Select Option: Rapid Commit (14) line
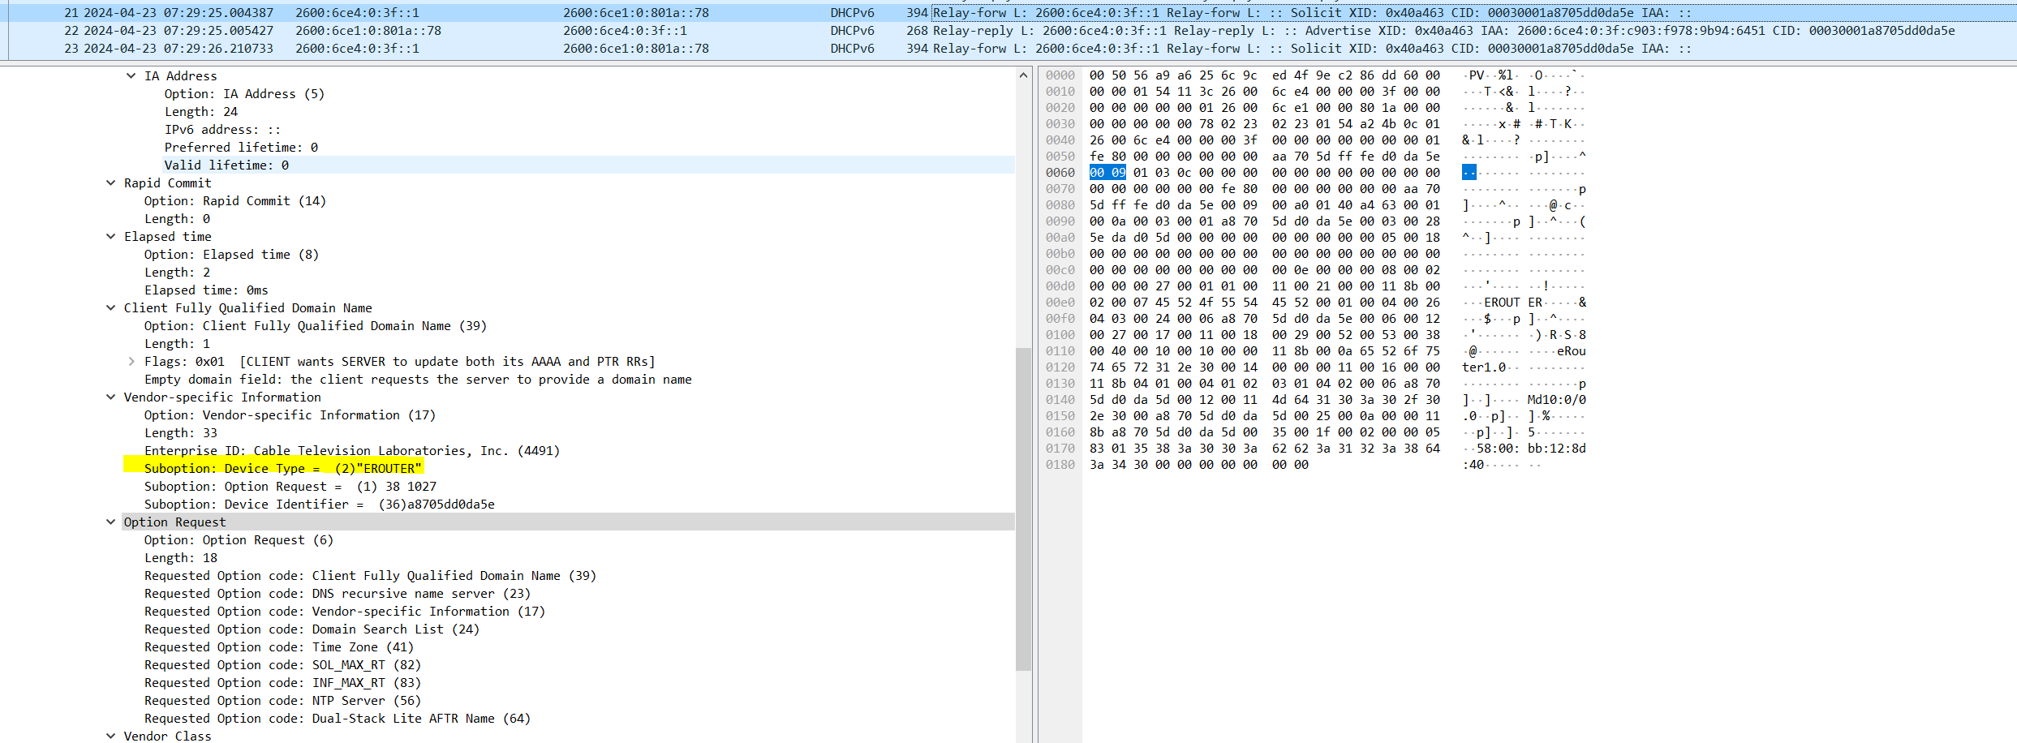 [235, 200]
